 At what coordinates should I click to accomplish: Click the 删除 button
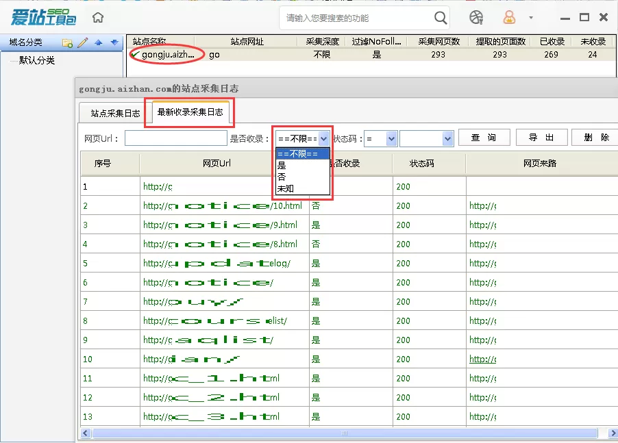click(x=596, y=138)
